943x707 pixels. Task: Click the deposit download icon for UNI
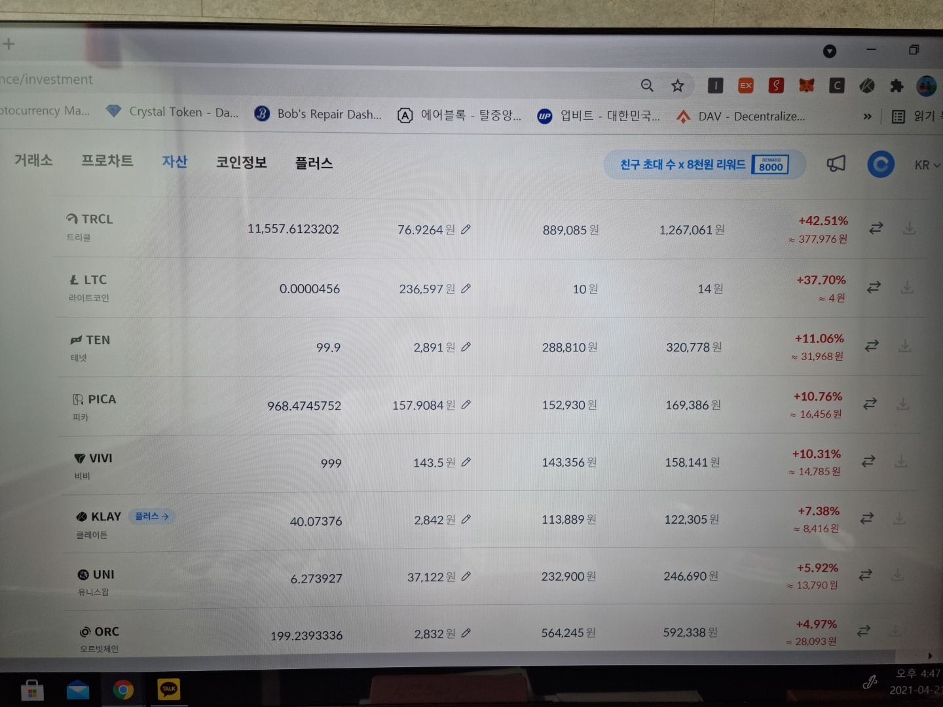[898, 574]
